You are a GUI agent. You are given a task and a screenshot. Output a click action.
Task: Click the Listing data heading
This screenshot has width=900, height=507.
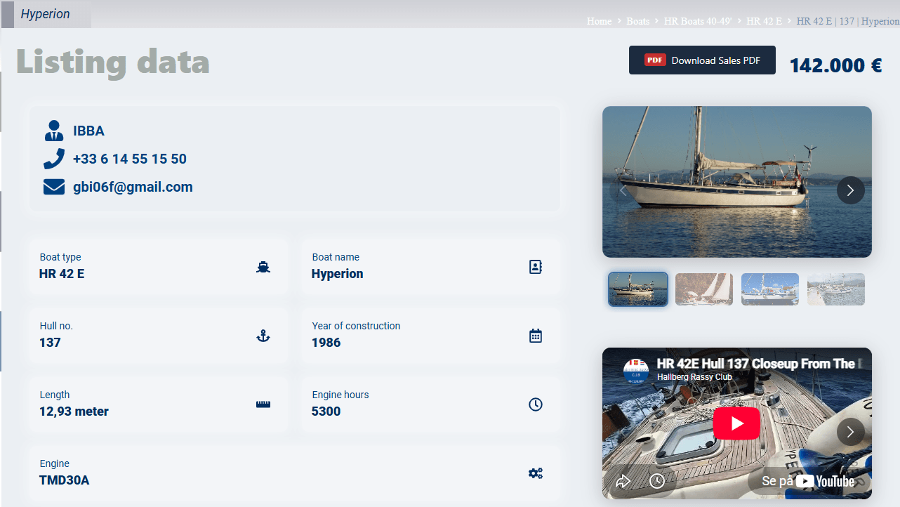113,62
